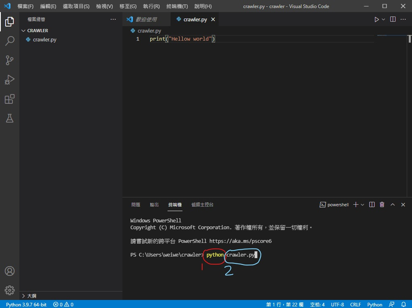The image size is (412, 308).
Task: Open notifications bell icon
Action: (404, 305)
